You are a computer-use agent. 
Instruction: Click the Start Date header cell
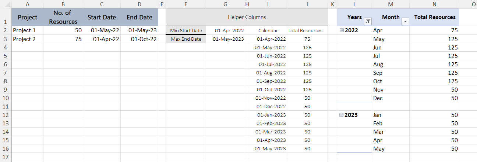pos(102,17)
